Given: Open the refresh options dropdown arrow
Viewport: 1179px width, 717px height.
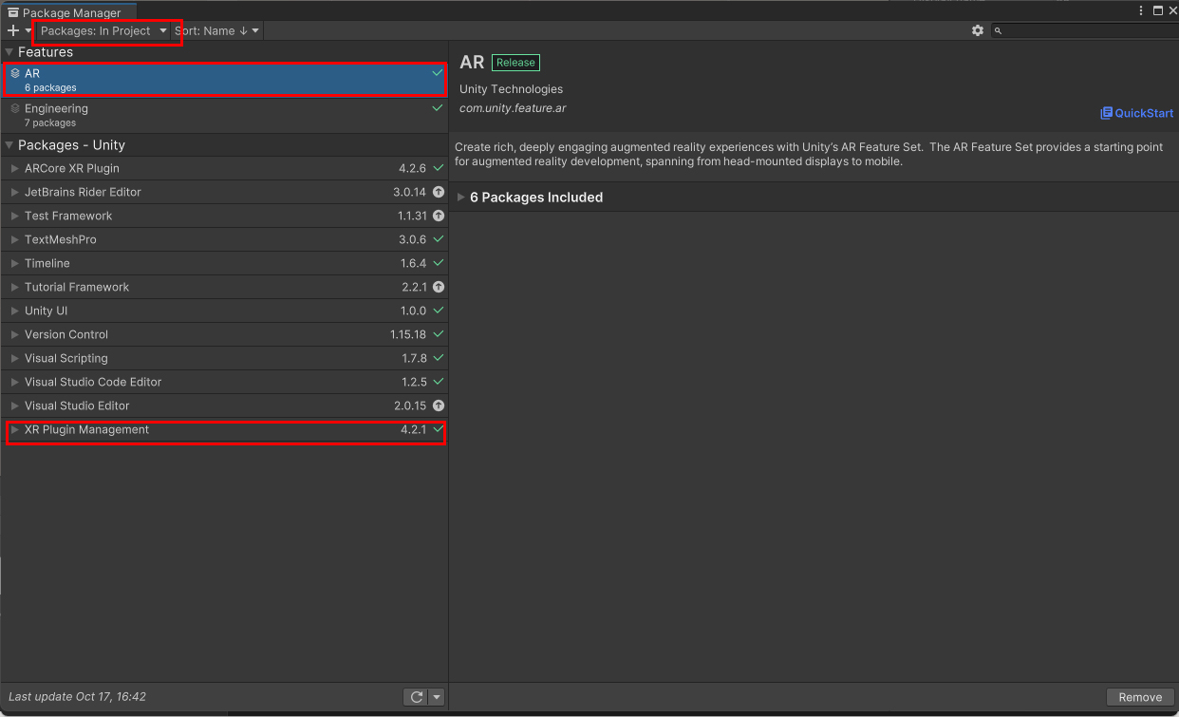Looking at the screenshot, I should point(437,697).
